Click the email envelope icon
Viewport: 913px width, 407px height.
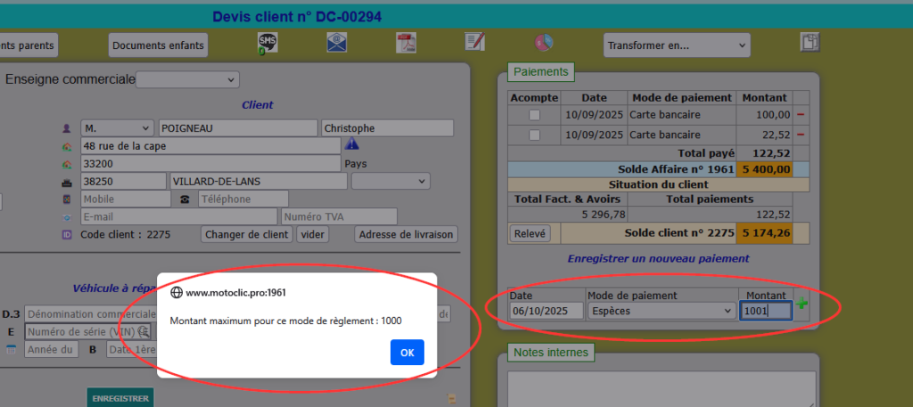coord(336,43)
